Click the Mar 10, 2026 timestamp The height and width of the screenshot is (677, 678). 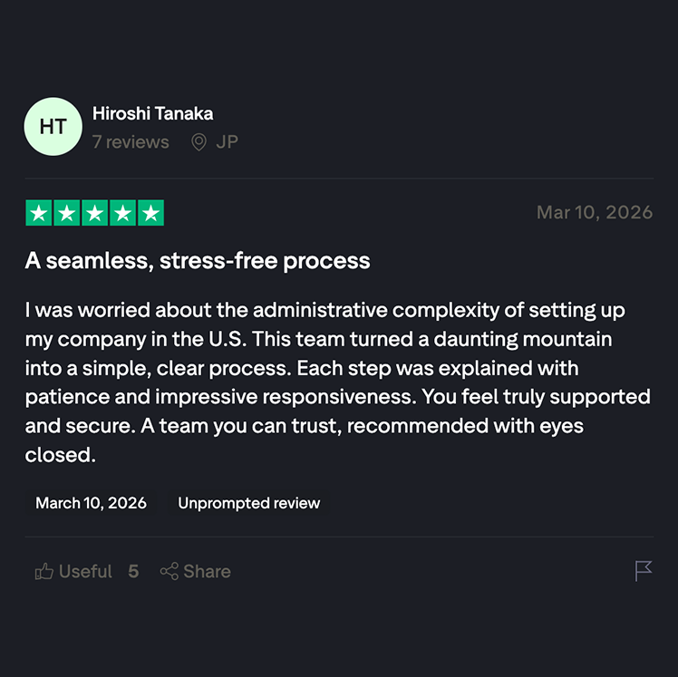coord(594,212)
